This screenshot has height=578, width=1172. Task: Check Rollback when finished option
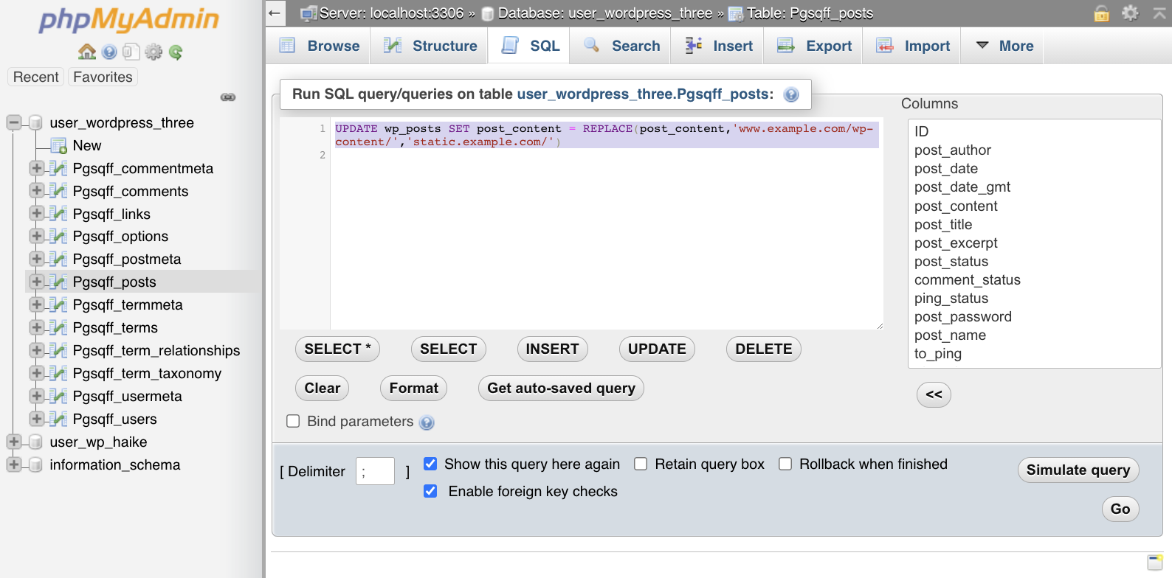pyautogui.click(x=785, y=464)
